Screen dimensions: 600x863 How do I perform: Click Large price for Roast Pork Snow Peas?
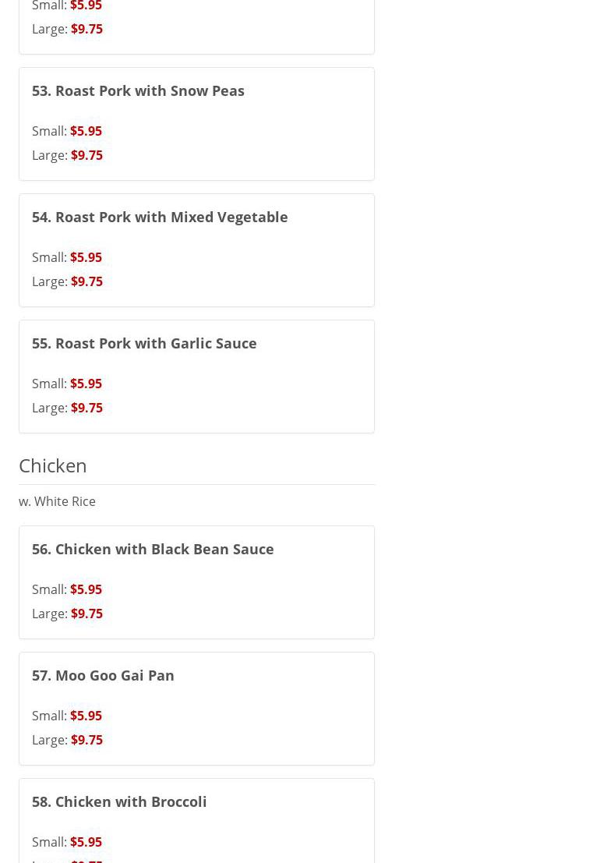(86, 155)
